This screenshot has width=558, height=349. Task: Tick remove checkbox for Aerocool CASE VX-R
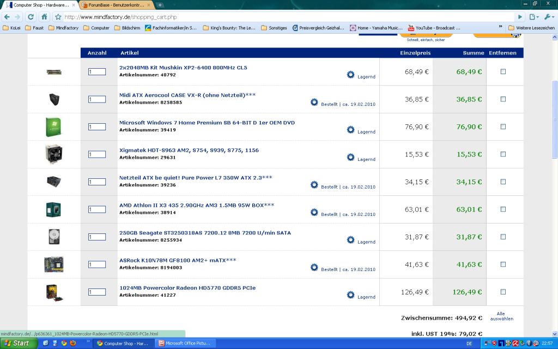503,99
